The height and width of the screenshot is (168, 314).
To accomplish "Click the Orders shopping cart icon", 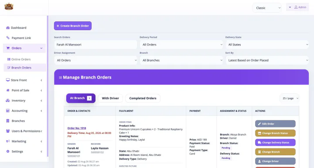I will click(x=8, y=48).
